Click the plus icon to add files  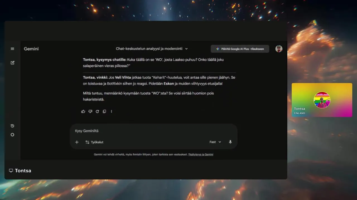coord(77,142)
